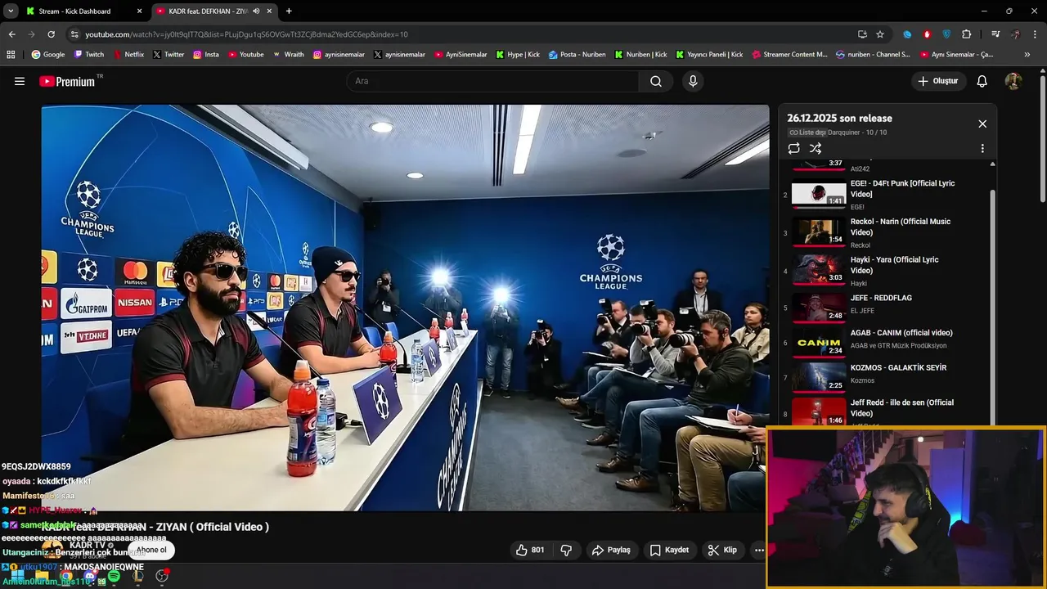This screenshot has height=589, width=1047.
Task: Open the Wraith bookmark
Action: [x=288, y=55]
